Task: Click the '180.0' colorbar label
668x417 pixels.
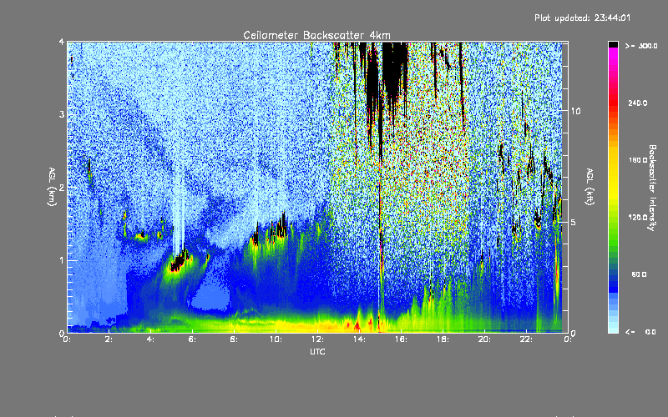Action: tap(638, 160)
